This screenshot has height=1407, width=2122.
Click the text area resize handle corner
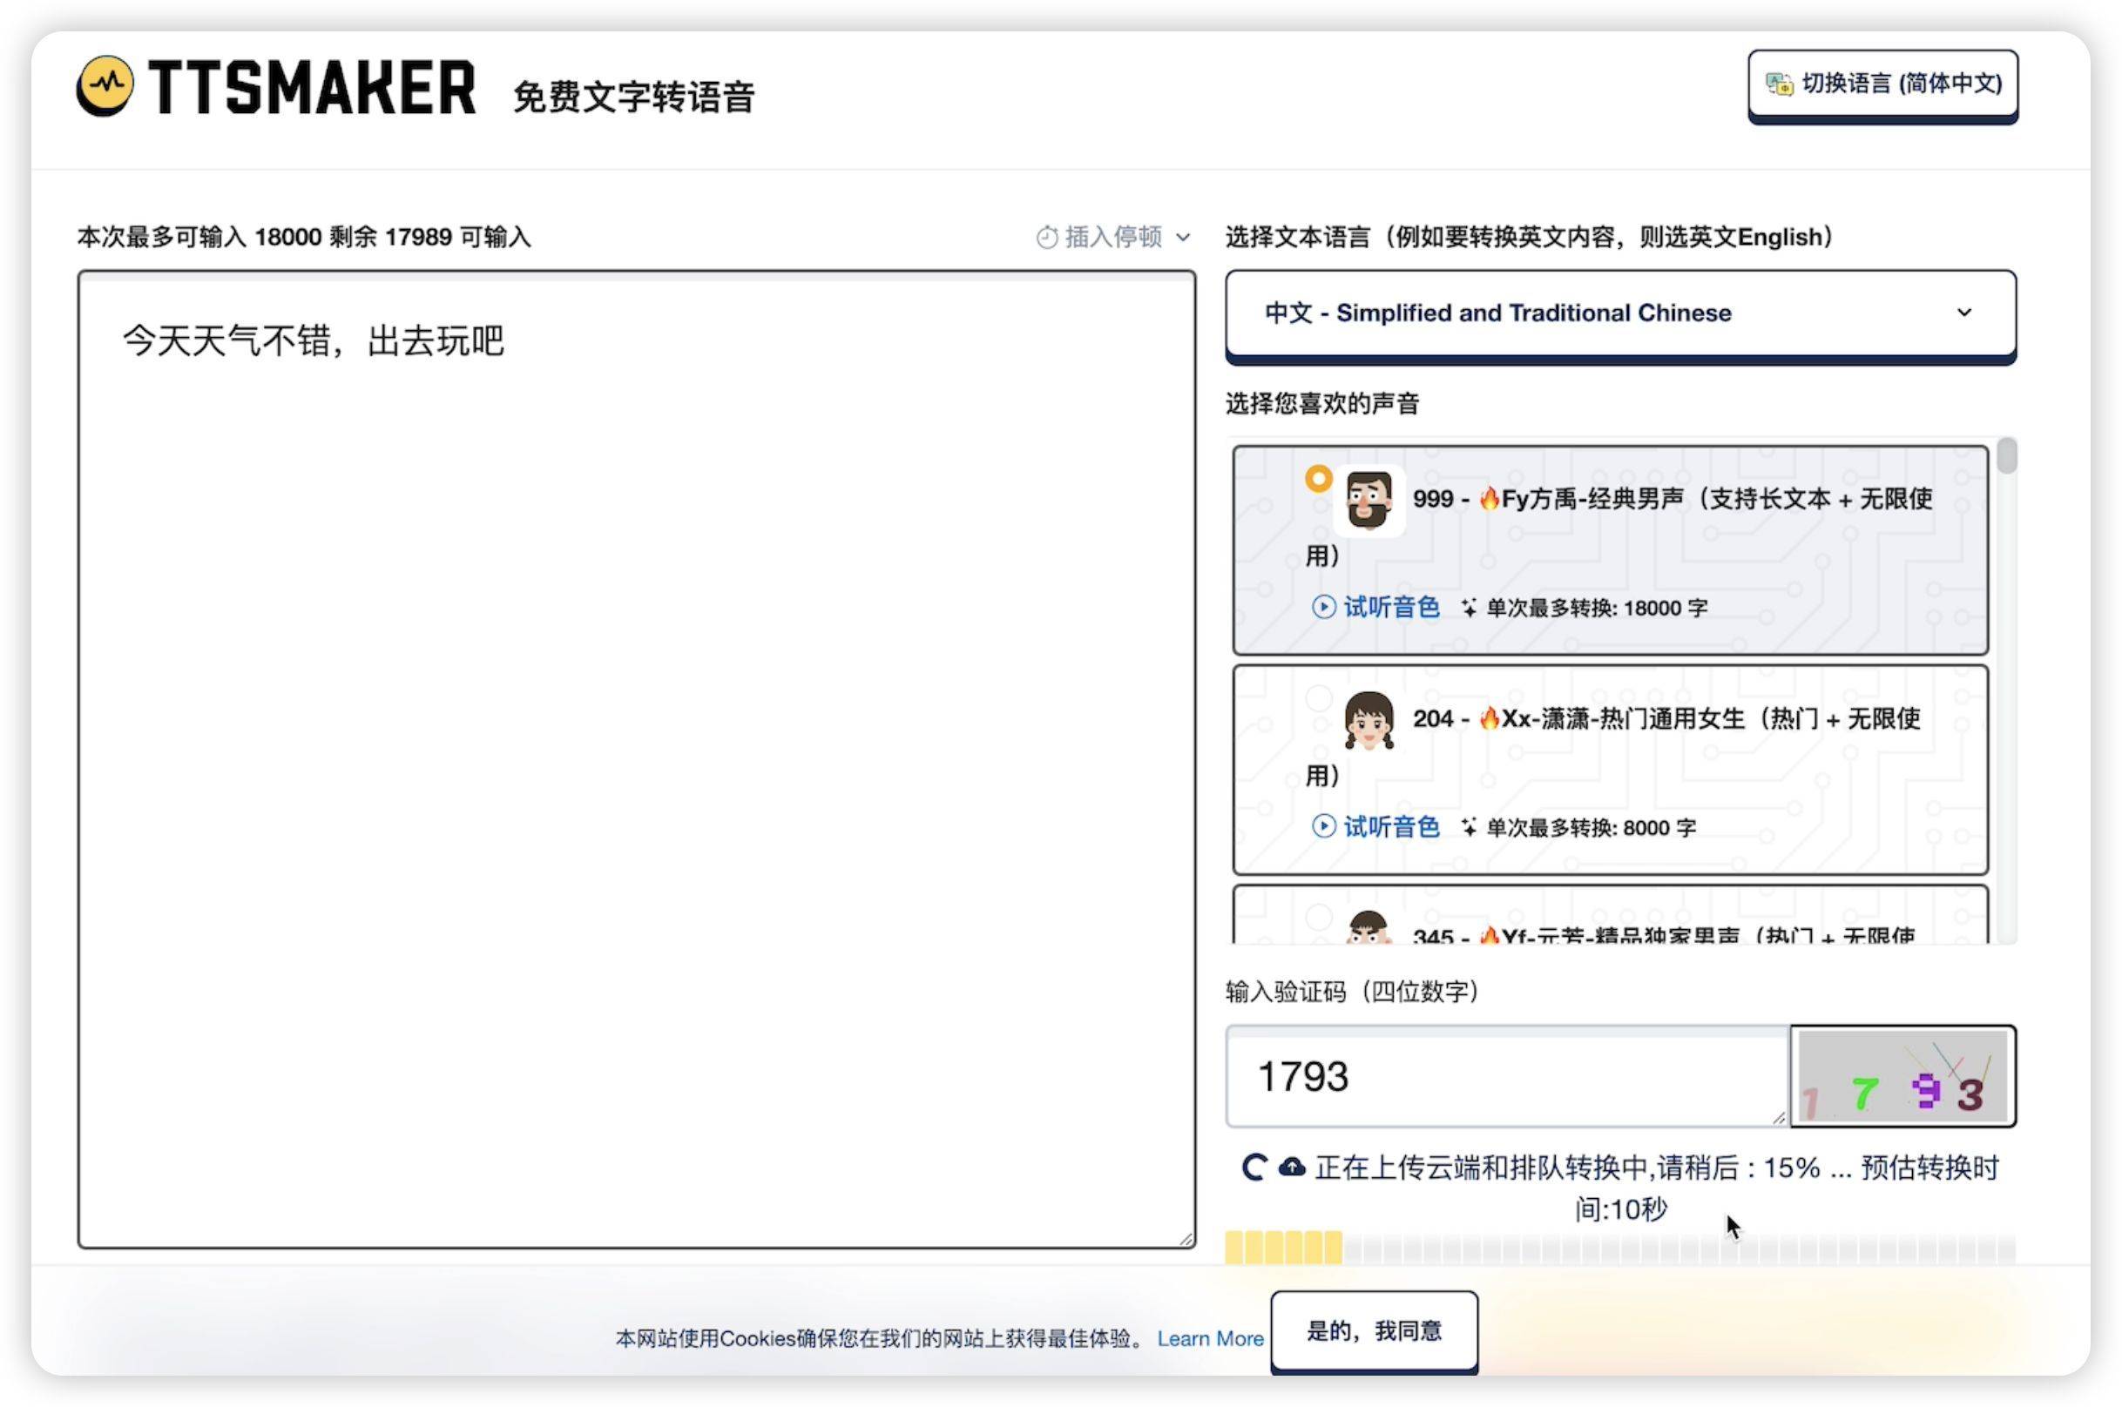point(1186,1238)
